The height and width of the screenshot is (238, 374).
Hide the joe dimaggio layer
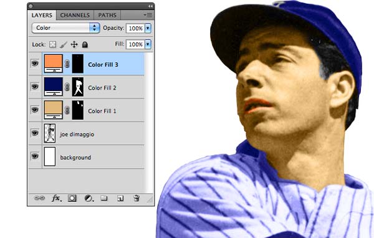[35, 133]
